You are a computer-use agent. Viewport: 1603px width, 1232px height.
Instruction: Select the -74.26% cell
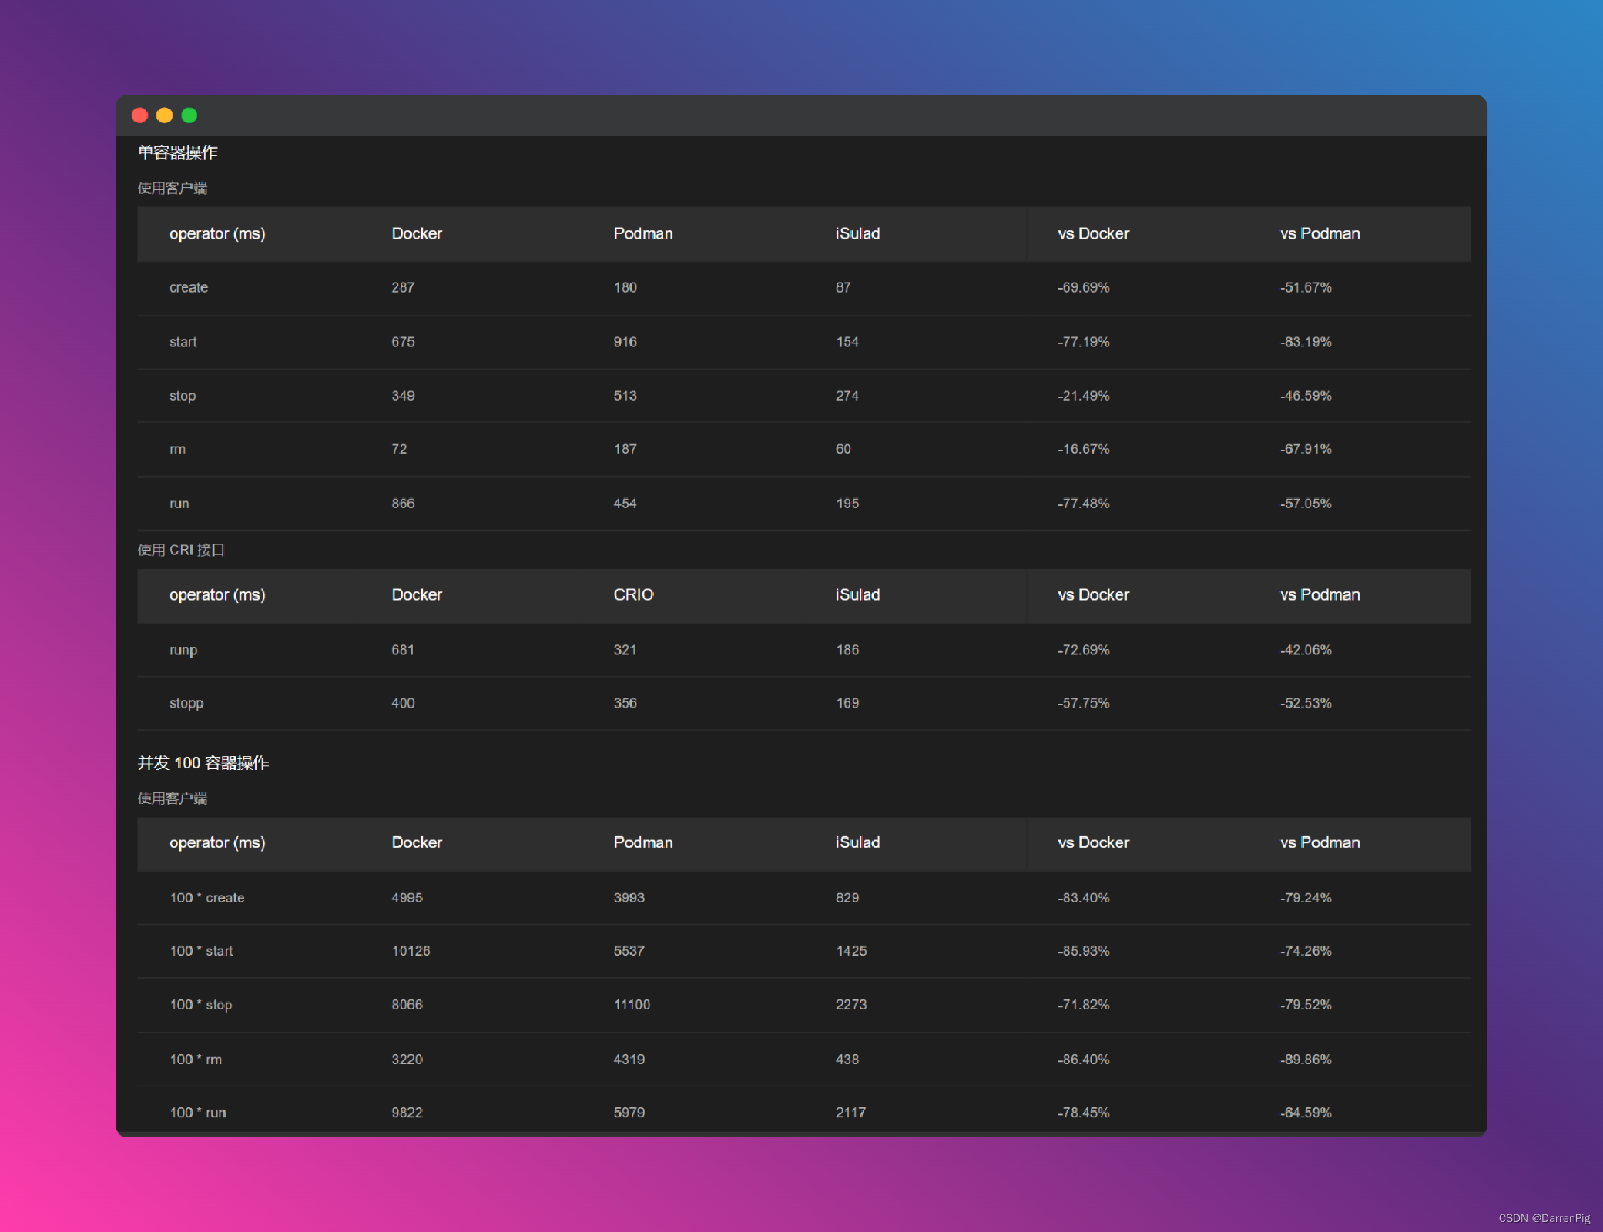tap(1306, 951)
